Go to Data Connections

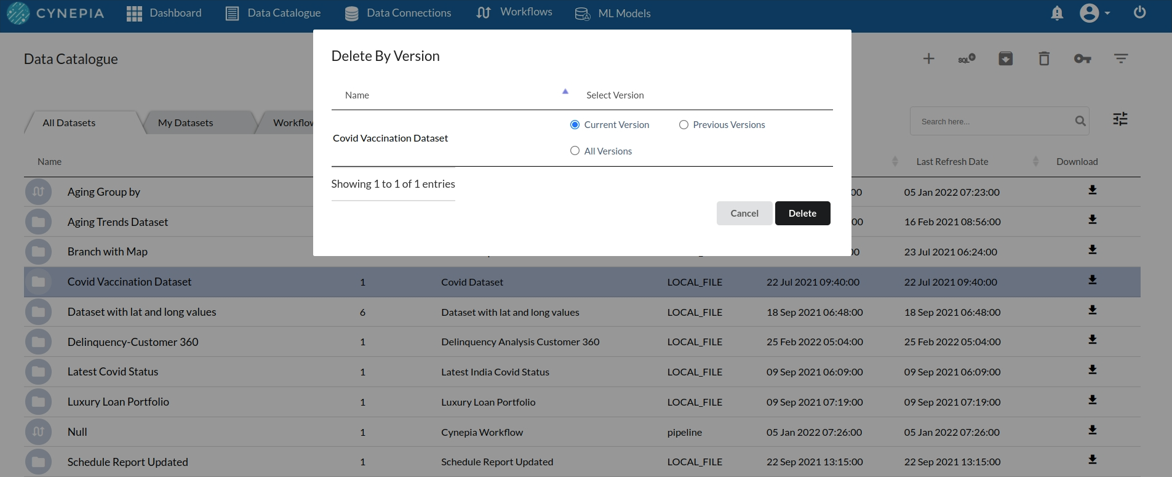click(x=398, y=13)
